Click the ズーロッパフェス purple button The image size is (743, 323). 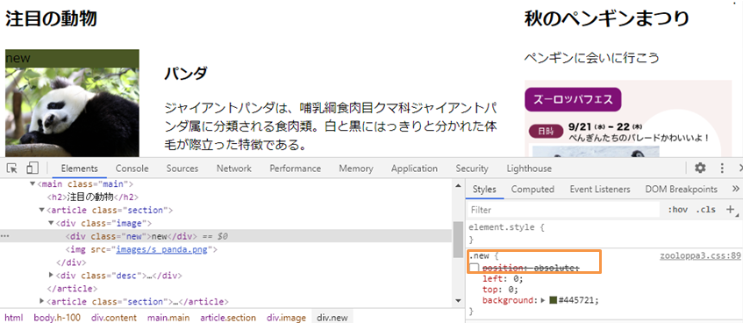click(x=573, y=99)
